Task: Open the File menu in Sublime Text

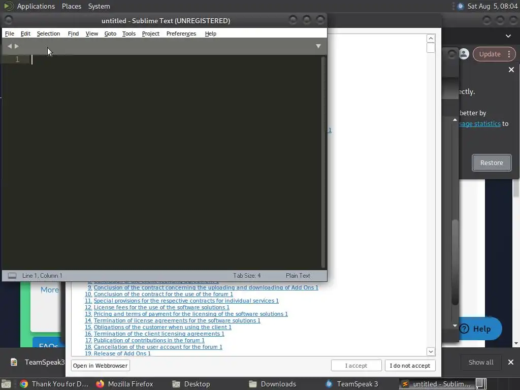Action: click(x=9, y=34)
